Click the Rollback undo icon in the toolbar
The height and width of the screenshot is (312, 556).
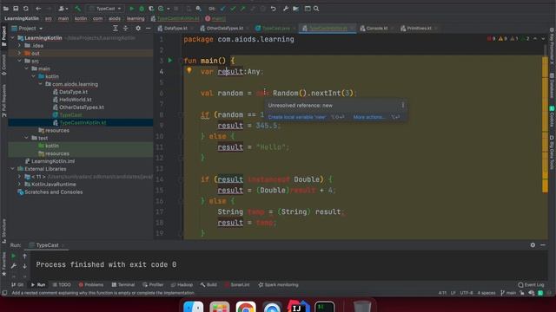[273, 9]
